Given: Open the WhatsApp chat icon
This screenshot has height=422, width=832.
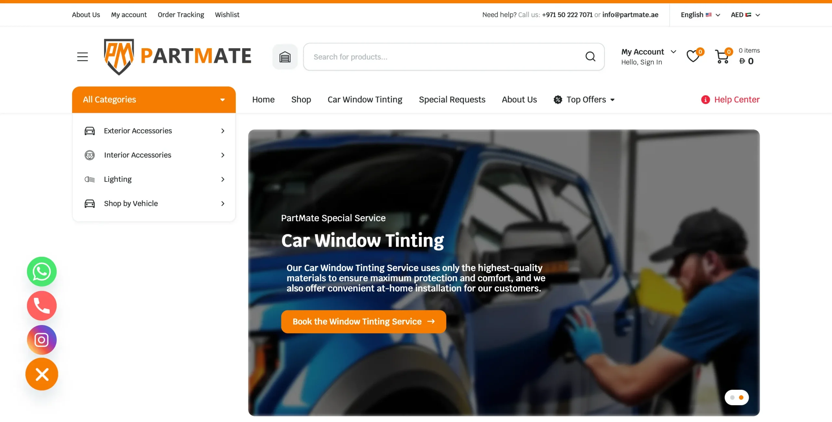Looking at the screenshot, I should click(x=42, y=271).
